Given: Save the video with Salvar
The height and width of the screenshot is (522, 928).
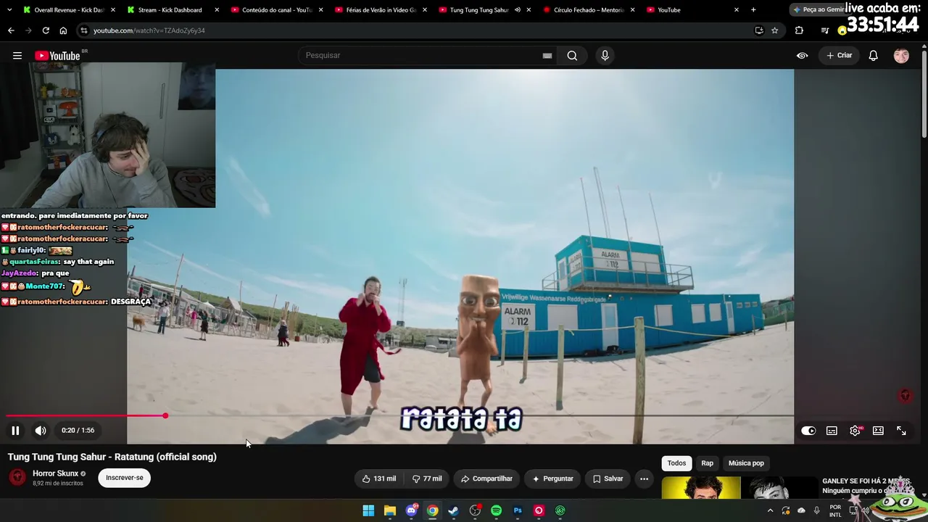Looking at the screenshot, I should 608,478.
